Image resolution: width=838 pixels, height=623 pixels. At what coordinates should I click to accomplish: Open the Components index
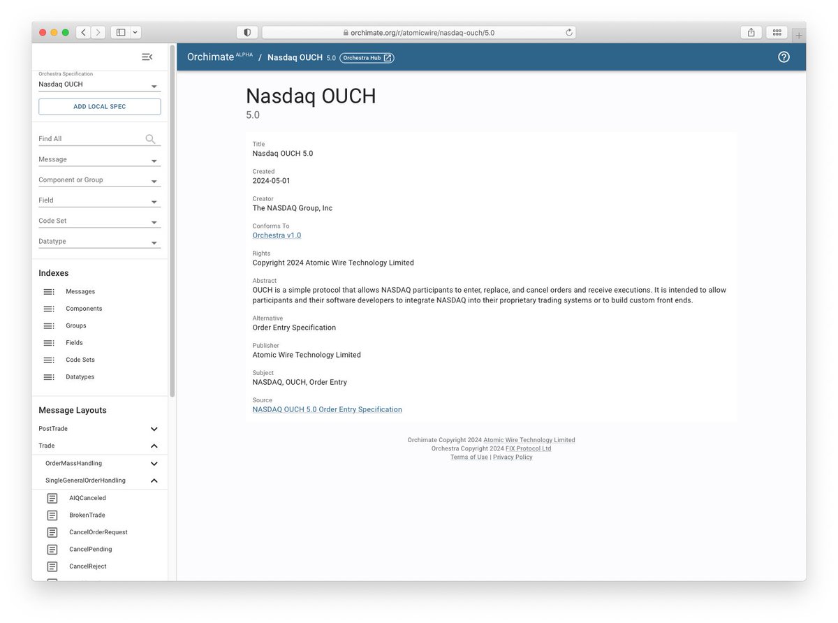84,309
